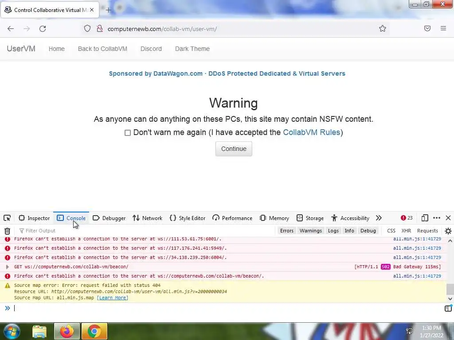Focus the console command input line
454x340 pixels.
[226, 308]
